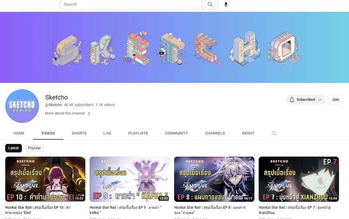Screen dimensions: 349x219
Task: Select the Popular filter chip
Action: [34, 148]
